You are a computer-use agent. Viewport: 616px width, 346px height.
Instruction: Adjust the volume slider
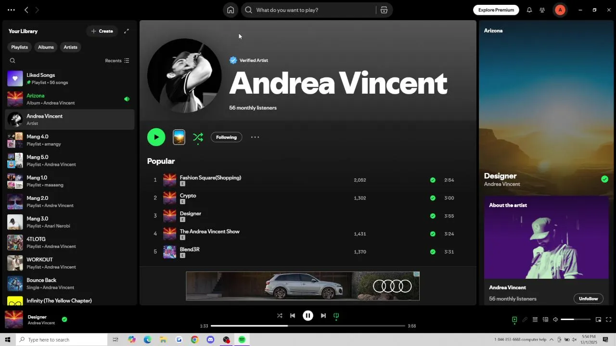tap(576, 320)
